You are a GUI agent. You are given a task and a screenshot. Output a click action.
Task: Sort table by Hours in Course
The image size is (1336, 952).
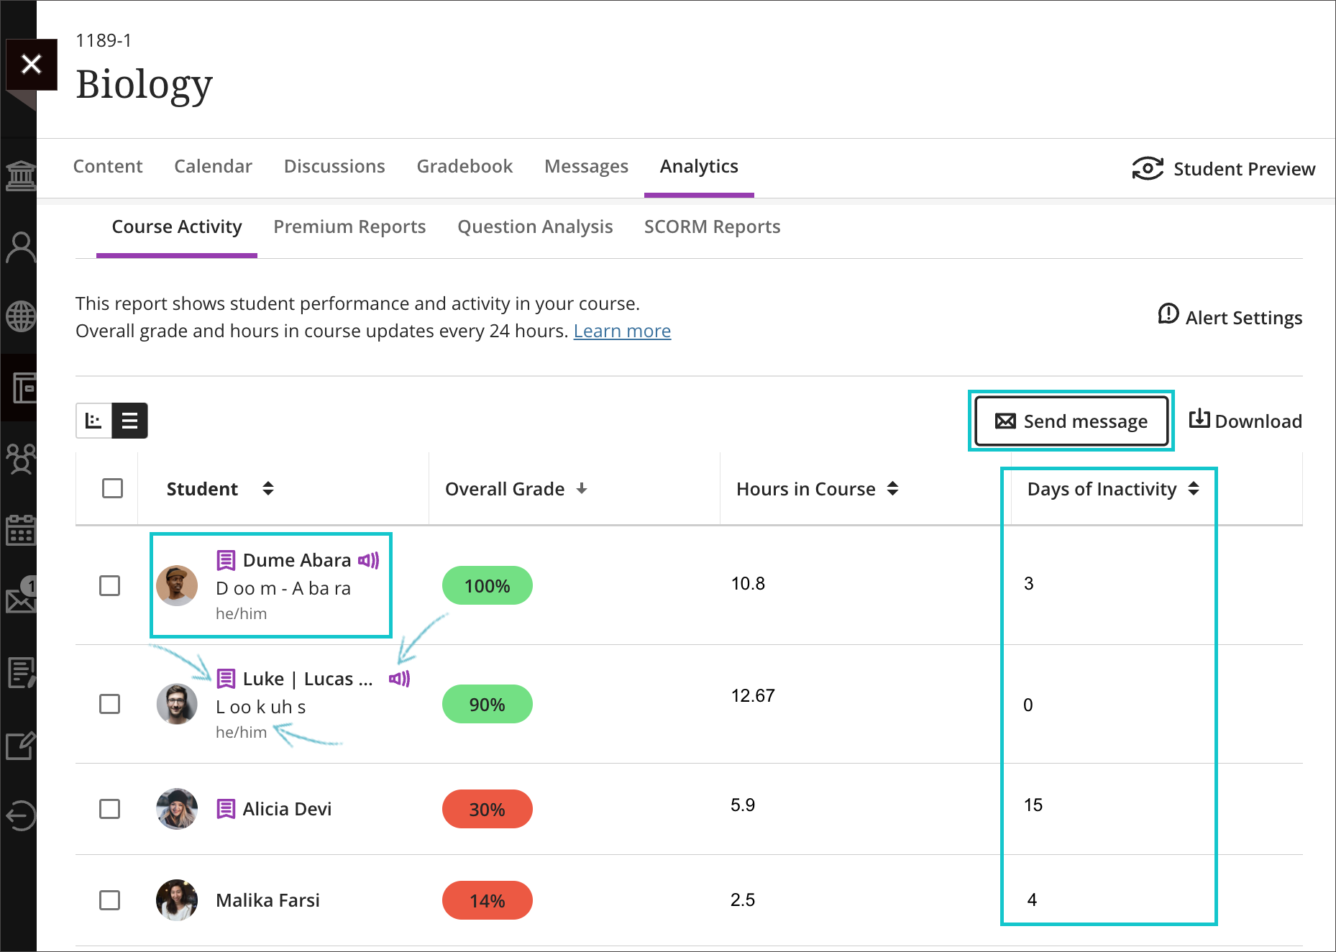click(892, 489)
